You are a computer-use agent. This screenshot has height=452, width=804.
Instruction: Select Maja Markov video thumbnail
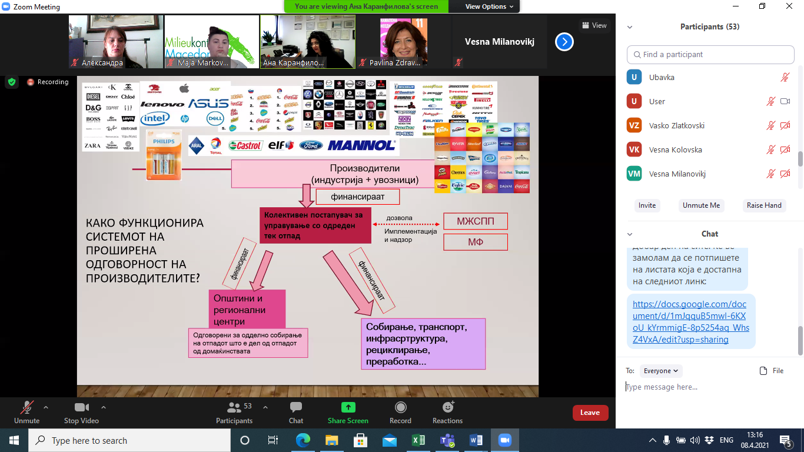212,42
